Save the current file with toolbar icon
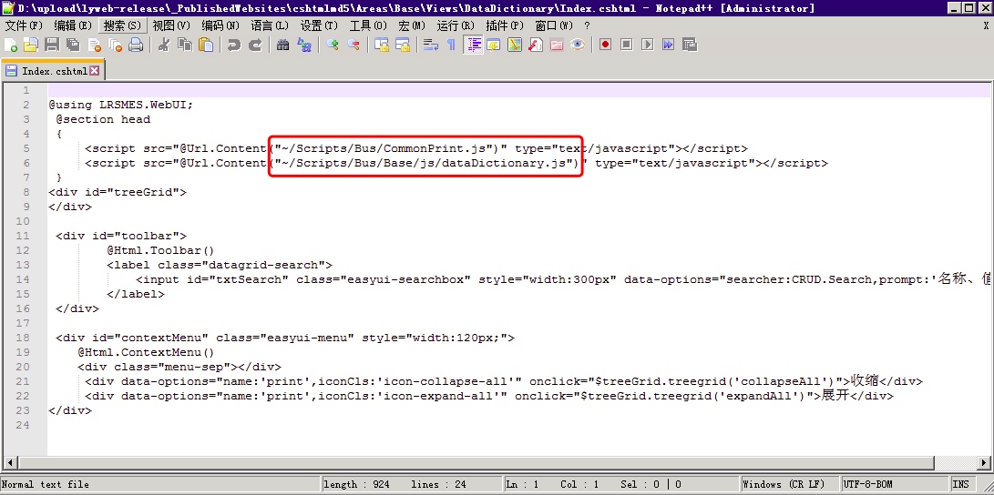994x495 pixels. 52,45
